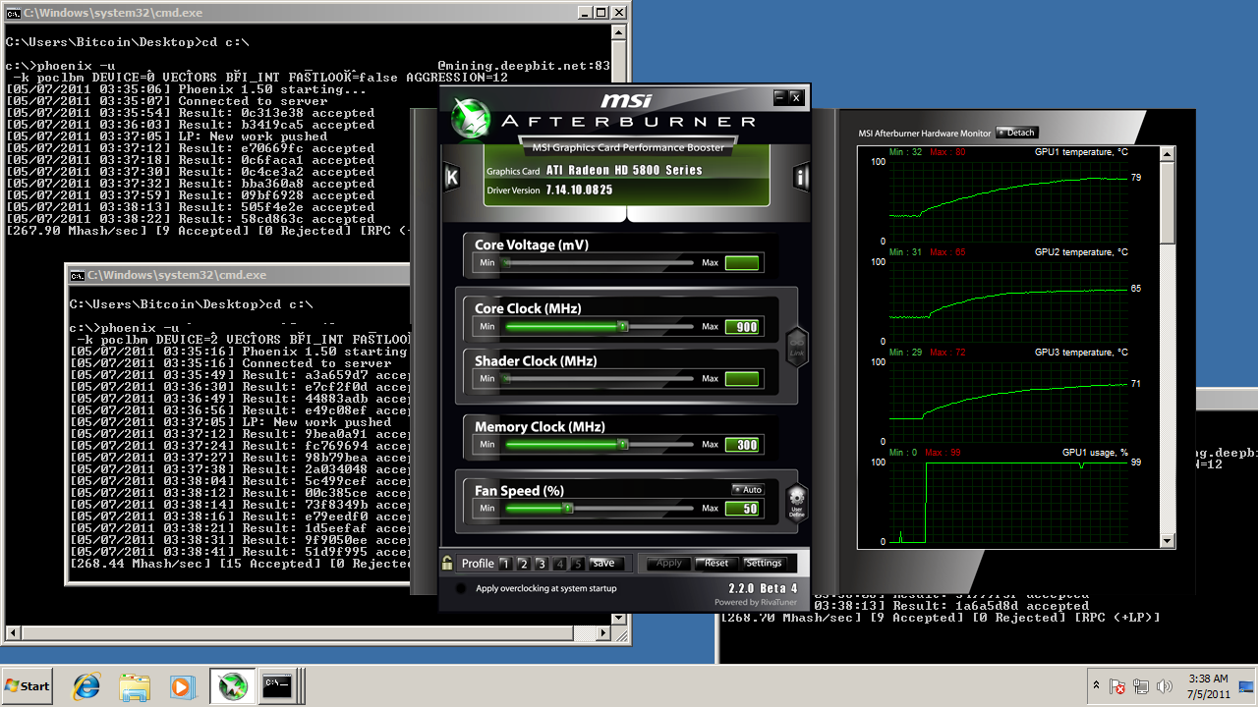The image size is (1258, 707).
Task: Click the MSI Afterburner taskbar icon
Action: (232, 686)
